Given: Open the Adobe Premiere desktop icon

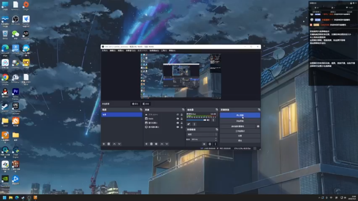Looking at the screenshot, I should [16, 93].
